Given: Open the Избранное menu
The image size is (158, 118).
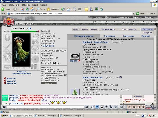Looking at the screenshot, I should [x=26, y=5].
